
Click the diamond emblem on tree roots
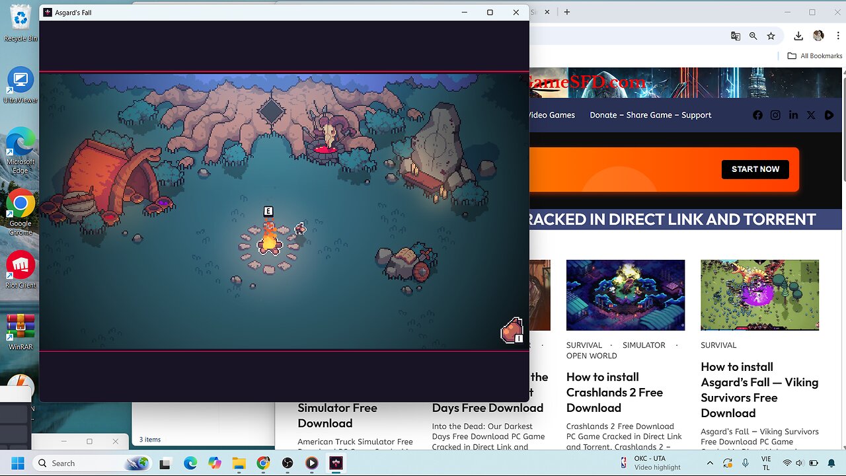270,112
